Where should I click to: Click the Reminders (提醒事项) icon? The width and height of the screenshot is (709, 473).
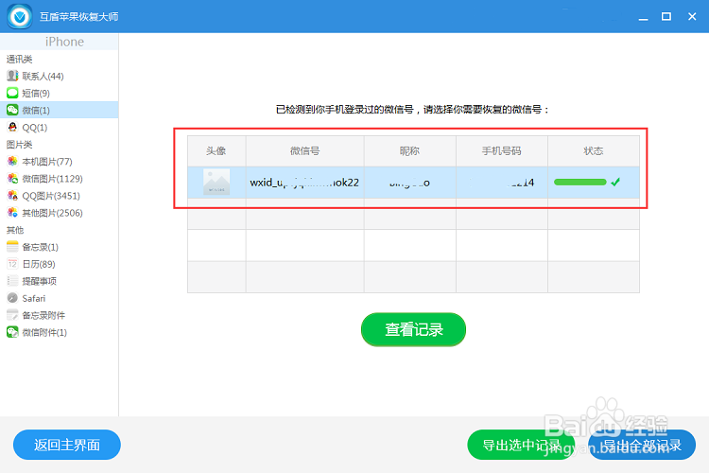12,281
